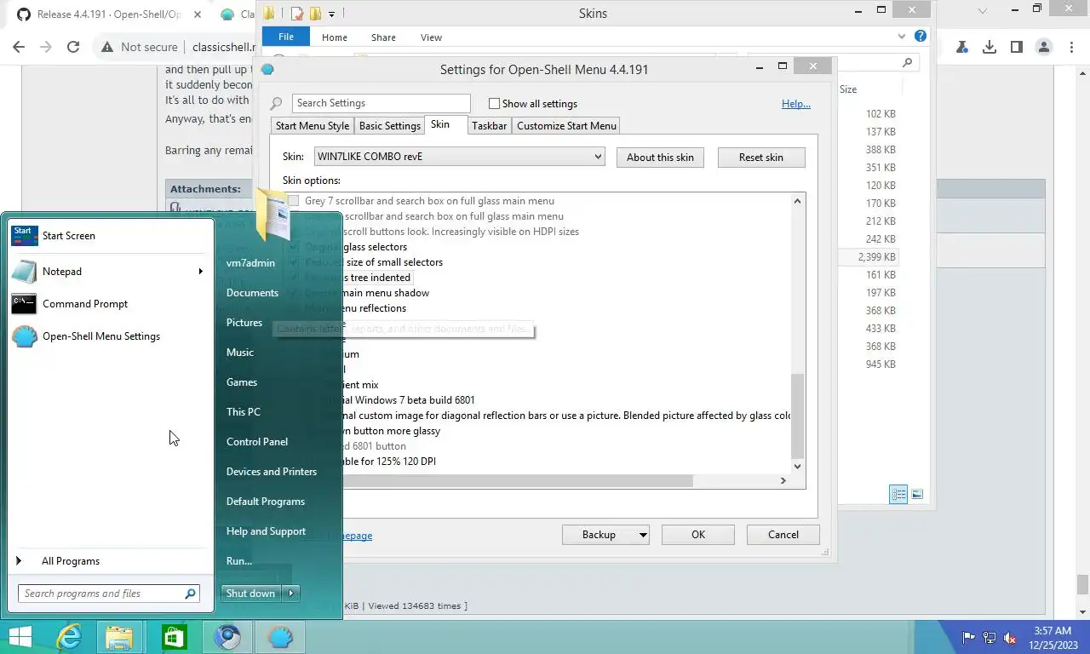
Task: Click the browser back arrow
Action: coord(20,47)
